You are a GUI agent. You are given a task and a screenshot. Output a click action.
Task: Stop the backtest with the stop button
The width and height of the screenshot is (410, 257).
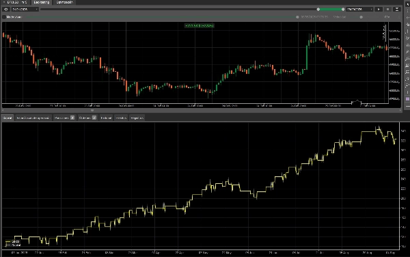click(387, 9)
